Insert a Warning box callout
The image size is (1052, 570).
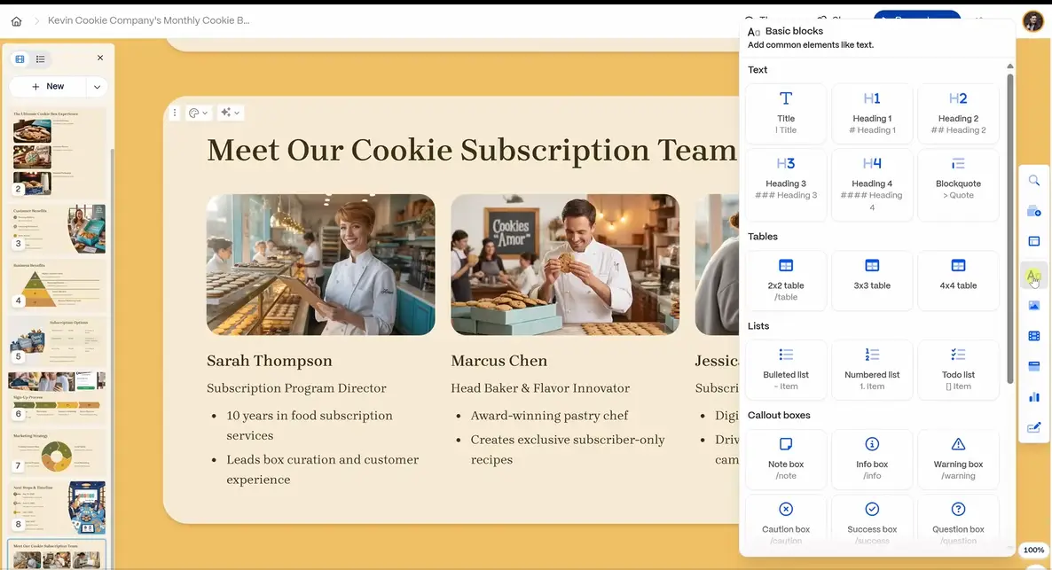[x=958, y=458]
